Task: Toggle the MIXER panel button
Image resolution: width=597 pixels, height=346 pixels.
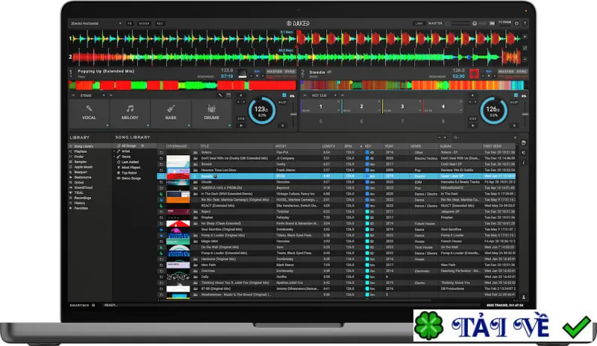Action: 144,24
